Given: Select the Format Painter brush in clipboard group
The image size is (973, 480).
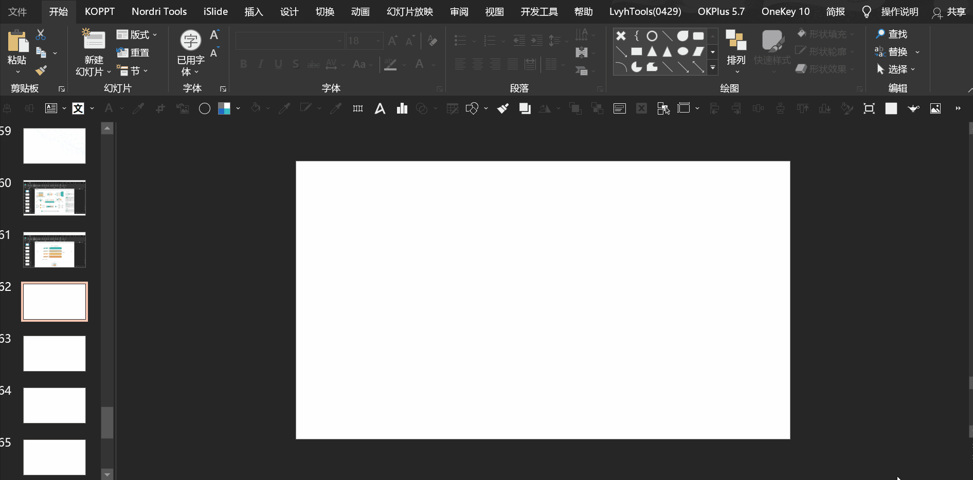Looking at the screenshot, I should pyautogui.click(x=41, y=70).
